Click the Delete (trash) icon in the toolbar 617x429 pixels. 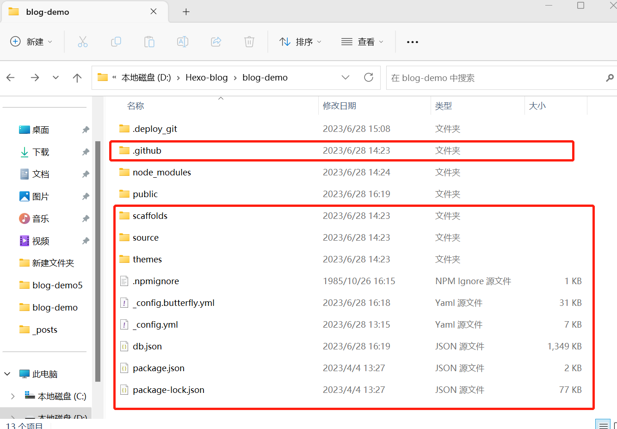click(249, 42)
